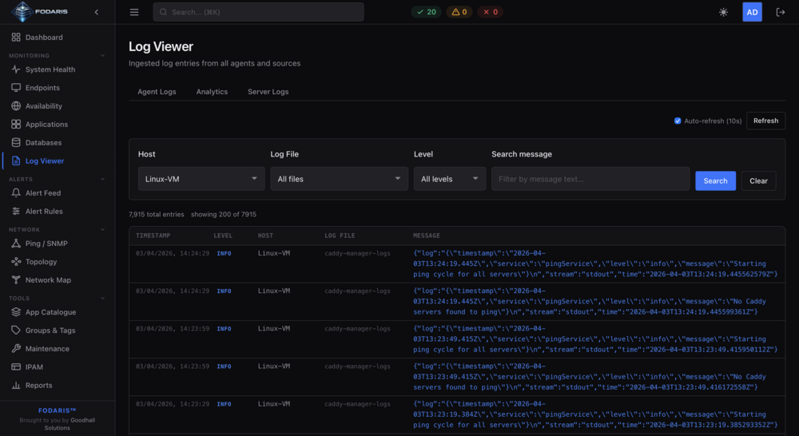The image size is (799, 436).
Task: Click the Network Map icon
Action: [x=16, y=280]
